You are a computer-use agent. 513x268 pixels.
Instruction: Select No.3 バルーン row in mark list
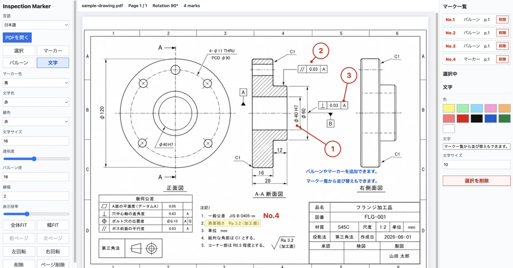tap(476, 46)
